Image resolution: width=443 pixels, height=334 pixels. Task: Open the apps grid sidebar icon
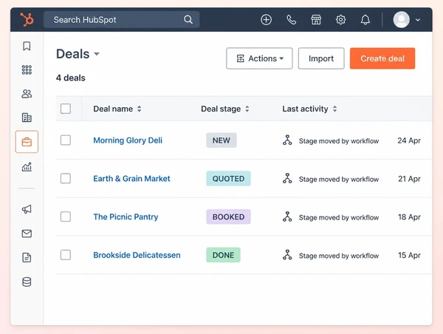27,70
